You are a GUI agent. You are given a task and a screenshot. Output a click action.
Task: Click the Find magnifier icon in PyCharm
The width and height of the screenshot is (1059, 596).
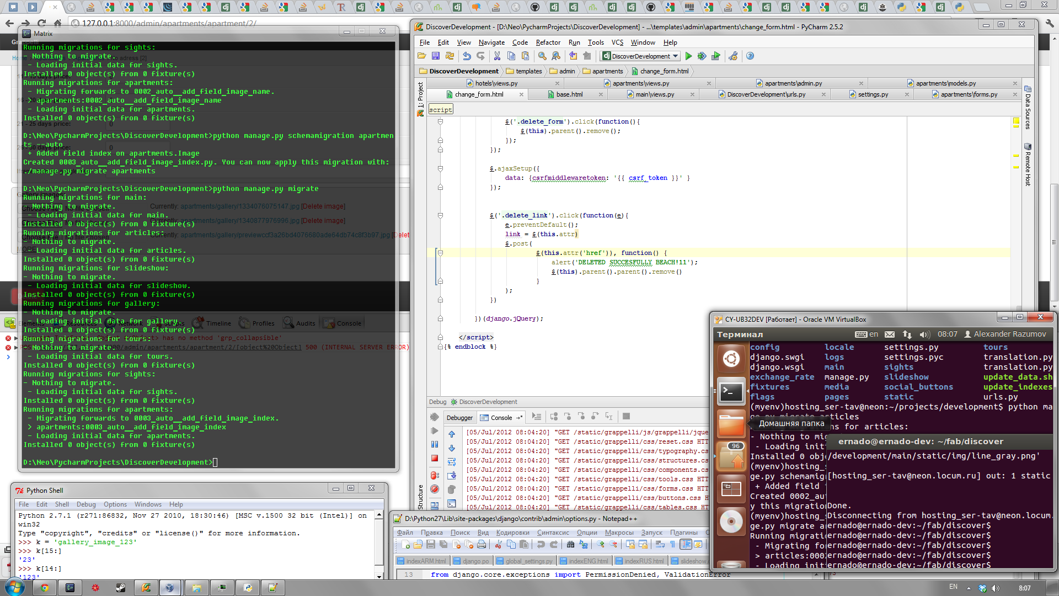click(x=542, y=56)
